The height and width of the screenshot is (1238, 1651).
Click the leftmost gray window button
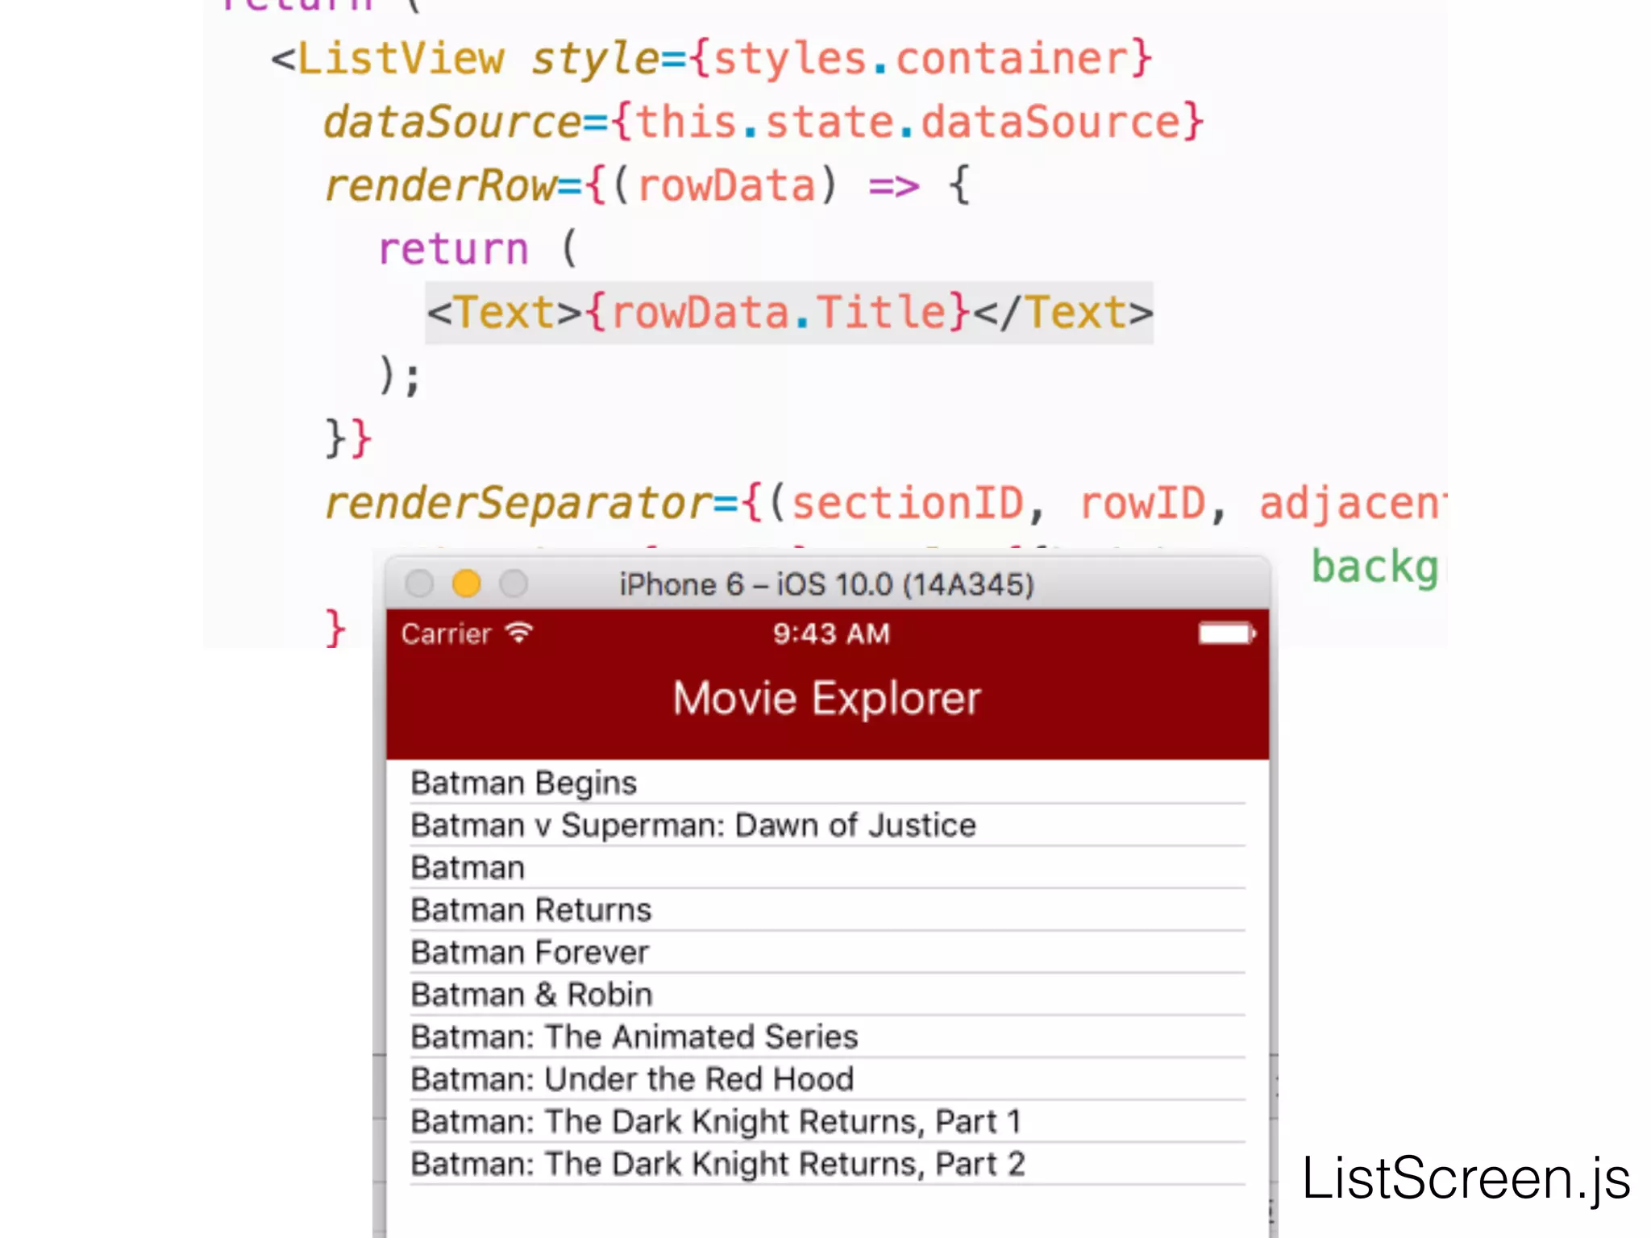coord(419,583)
